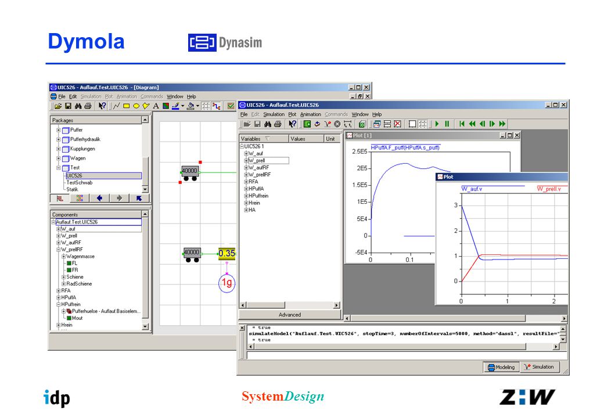Viewport: 604px width, 418px height.
Task: Select the 1g gravity component in diagram
Action: pos(227,284)
